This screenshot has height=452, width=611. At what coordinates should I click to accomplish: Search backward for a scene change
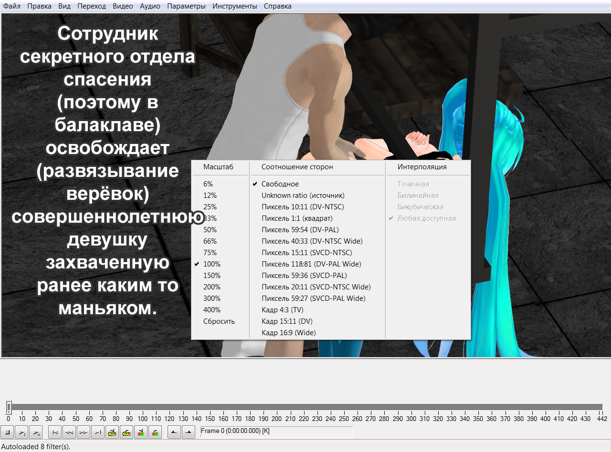pyautogui.click(x=141, y=432)
